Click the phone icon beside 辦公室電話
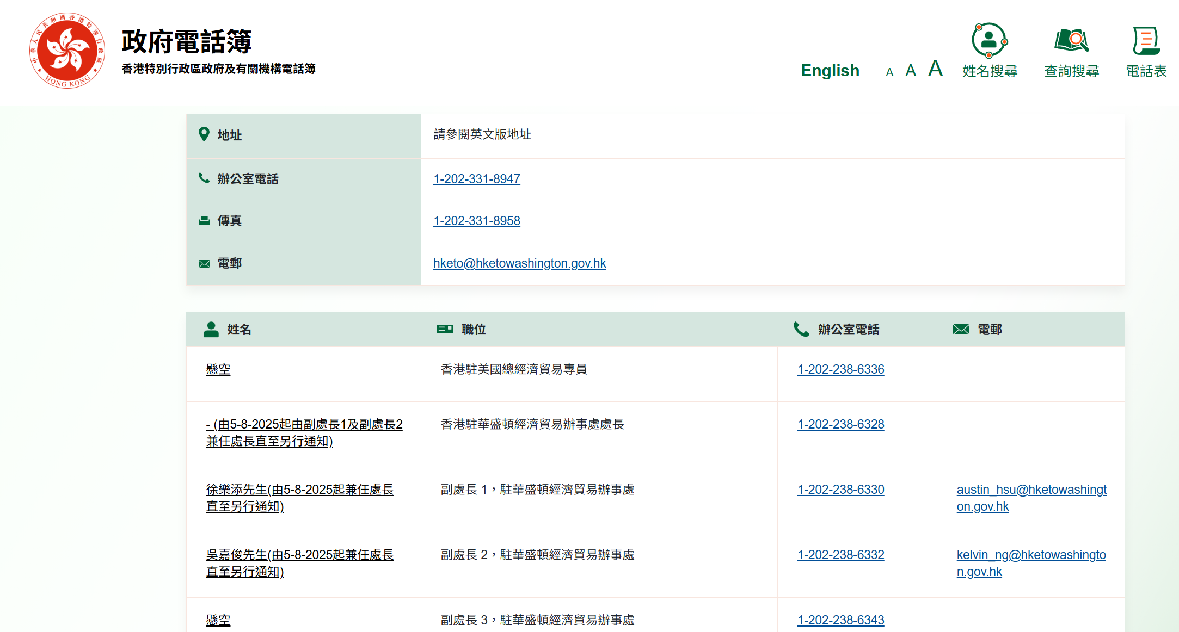1179x632 pixels. (x=204, y=178)
